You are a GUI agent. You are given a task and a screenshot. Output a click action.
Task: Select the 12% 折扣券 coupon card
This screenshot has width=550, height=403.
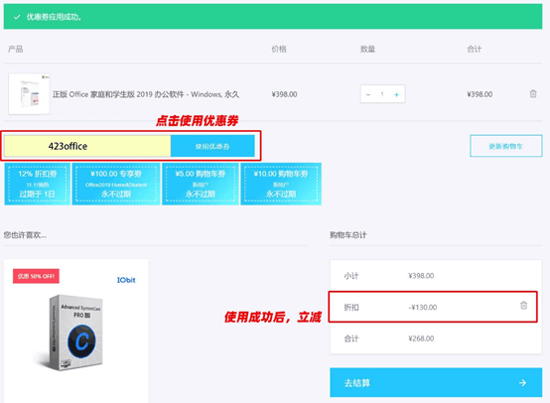point(37,184)
